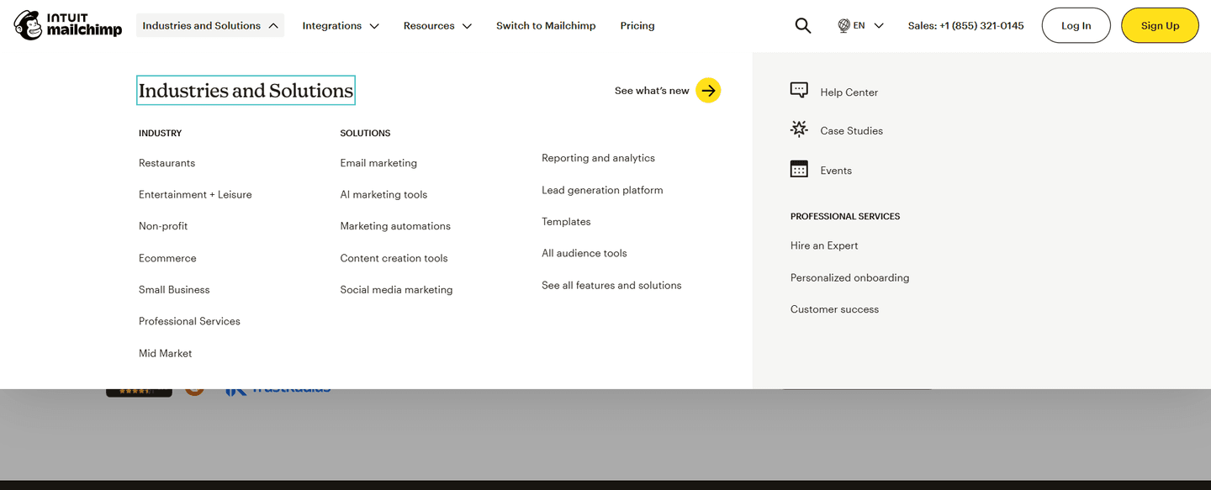This screenshot has height=490, width=1211.
Task: Open Professional Services industry link
Action: tap(189, 321)
